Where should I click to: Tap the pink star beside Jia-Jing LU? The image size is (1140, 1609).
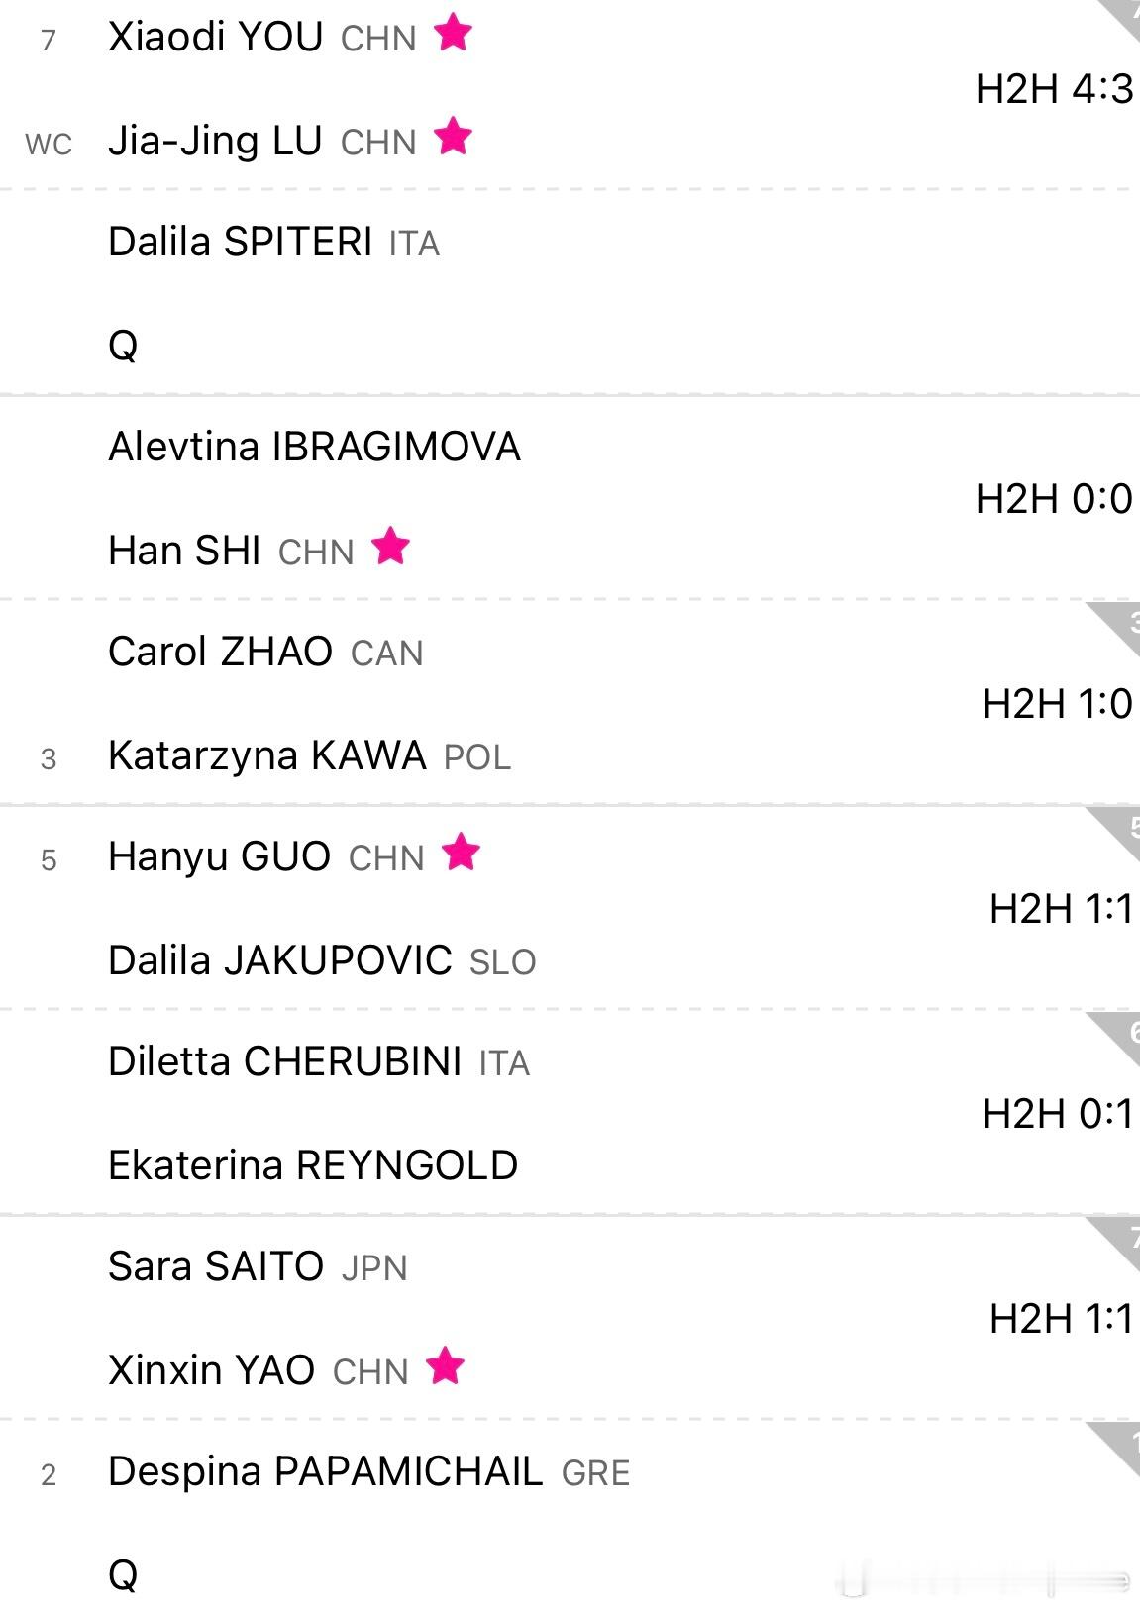(453, 136)
